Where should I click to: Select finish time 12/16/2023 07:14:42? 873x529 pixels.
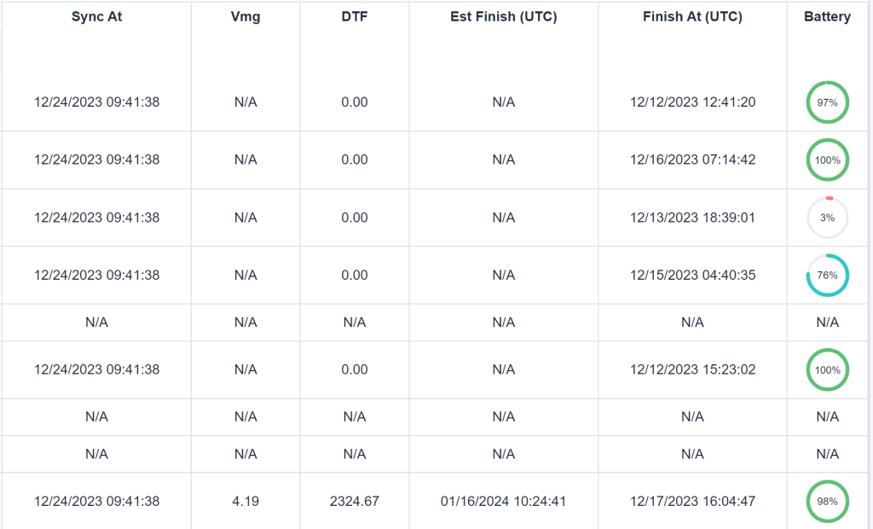click(692, 160)
